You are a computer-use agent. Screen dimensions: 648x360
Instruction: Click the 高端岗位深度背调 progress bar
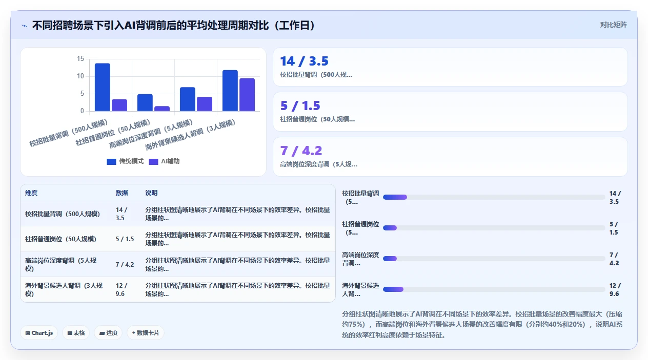click(x=494, y=259)
